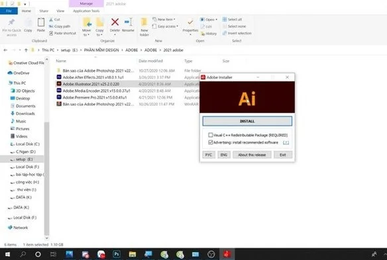The width and height of the screenshot is (387, 260).
Task: Click History in the ribbon
Action: [x=209, y=34]
